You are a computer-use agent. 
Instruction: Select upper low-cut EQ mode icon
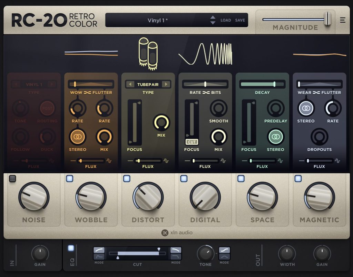[x=99, y=250]
